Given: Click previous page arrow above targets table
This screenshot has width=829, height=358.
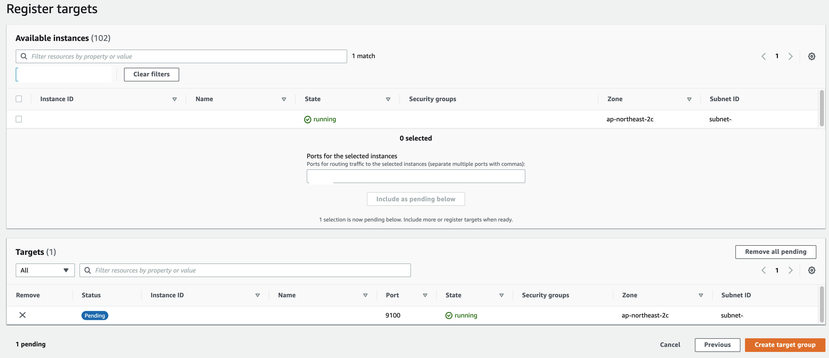Looking at the screenshot, I should click(763, 270).
